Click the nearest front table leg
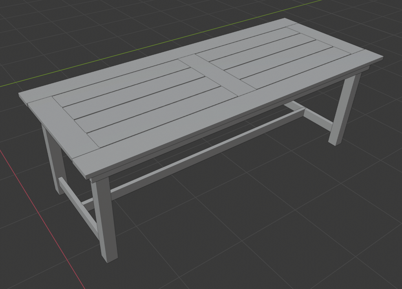Screen dimensions: 402x289 point(104,220)
